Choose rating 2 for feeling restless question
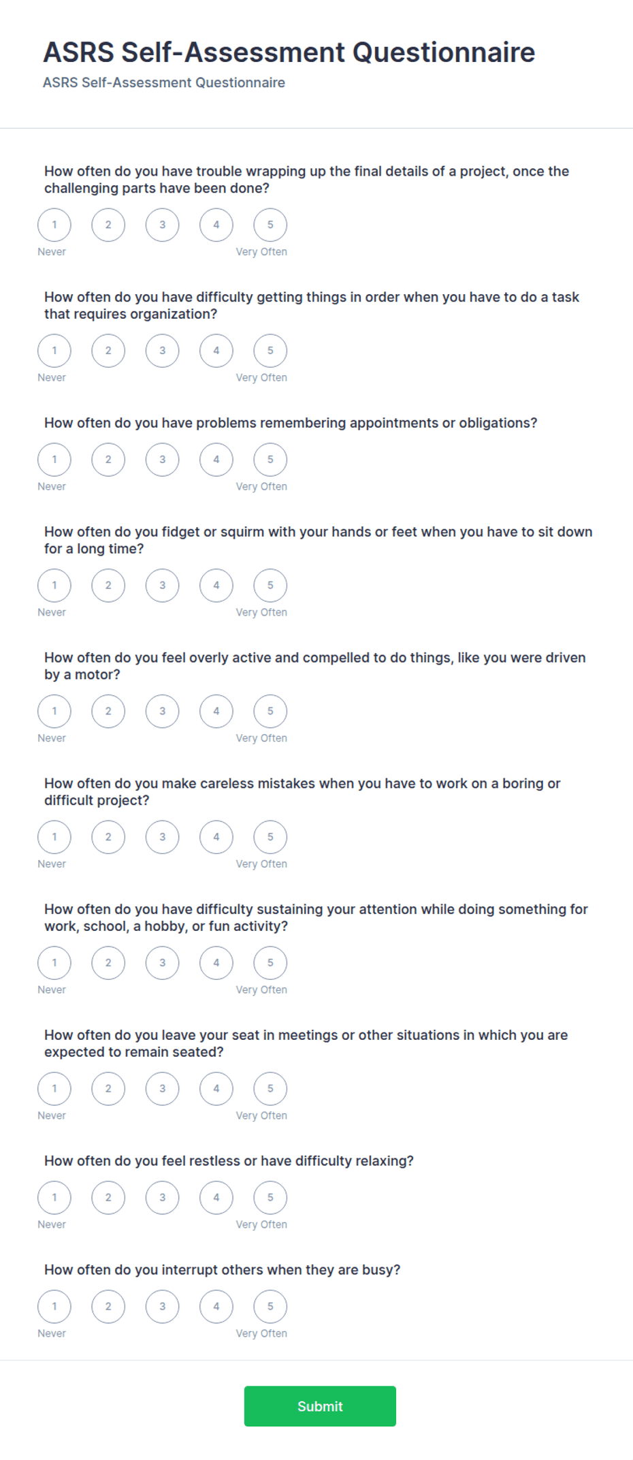This screenshot has height=1460, width=633. pyautogui.click(x=108, y=1198)
